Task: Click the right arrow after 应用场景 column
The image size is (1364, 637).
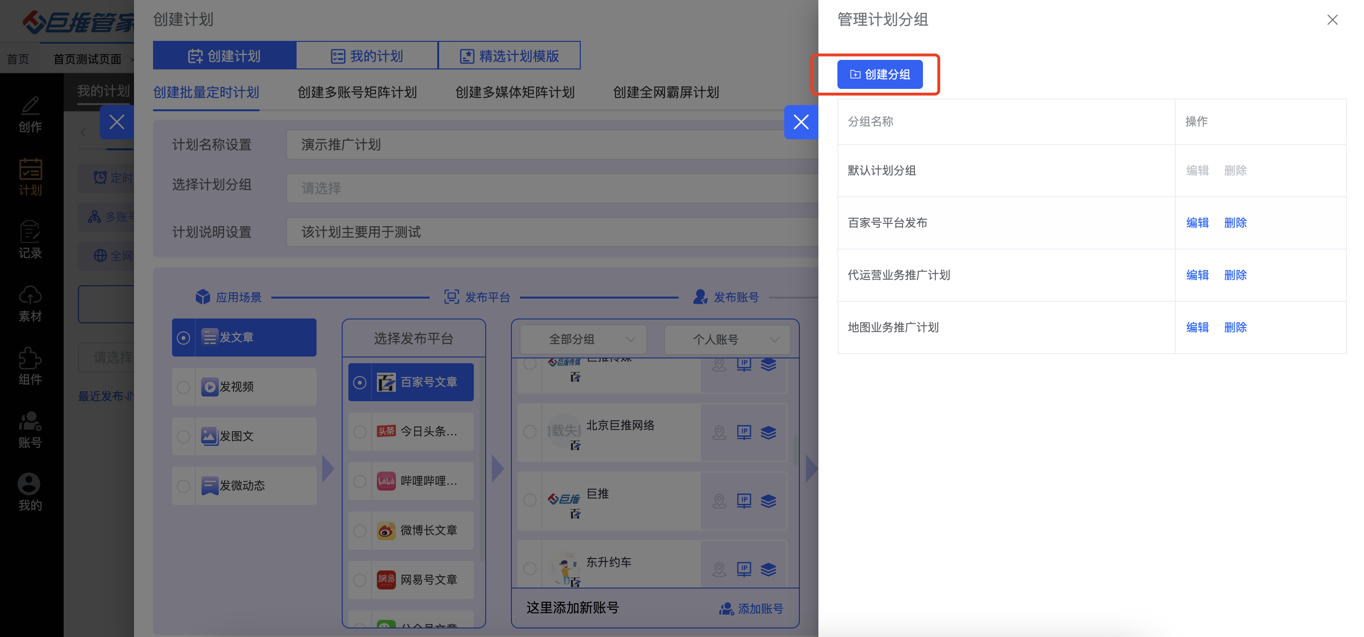Action: pyautogui.click(x=328, y=468)
